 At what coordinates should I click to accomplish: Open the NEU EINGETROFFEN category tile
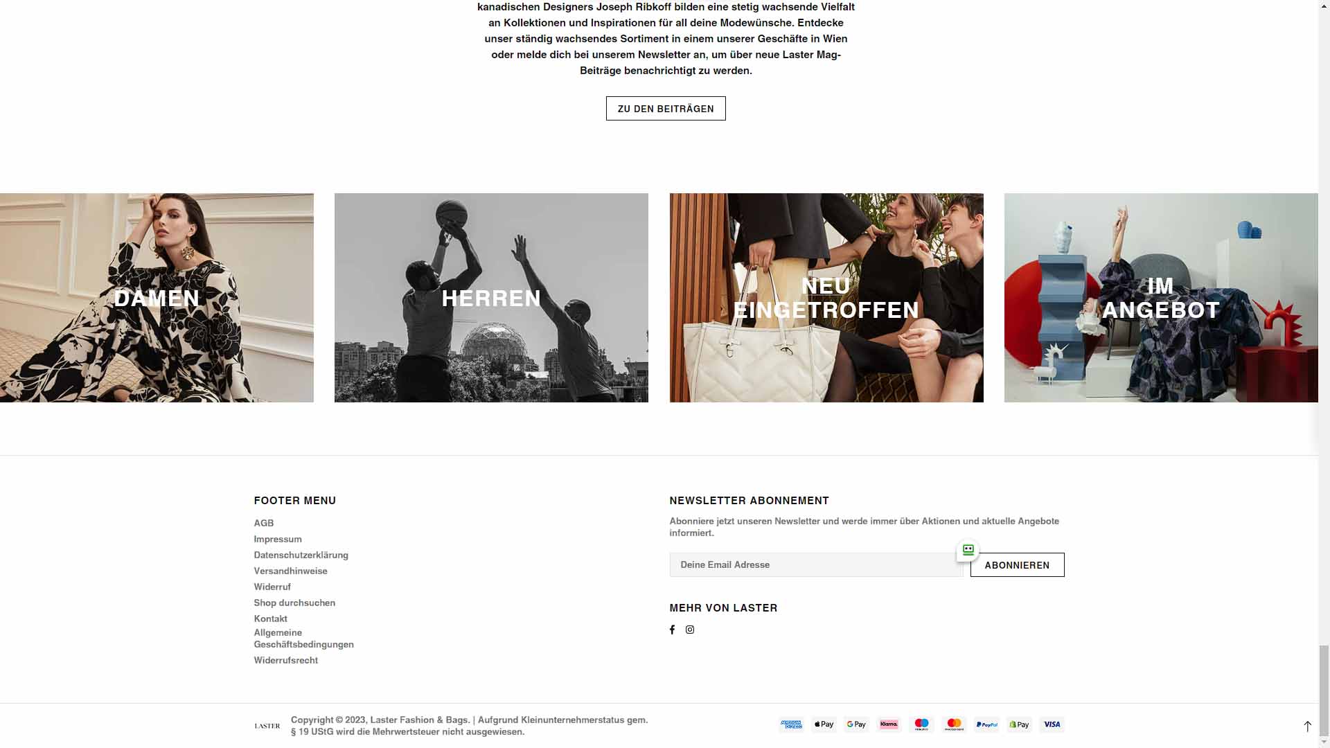tap(826, 298)
